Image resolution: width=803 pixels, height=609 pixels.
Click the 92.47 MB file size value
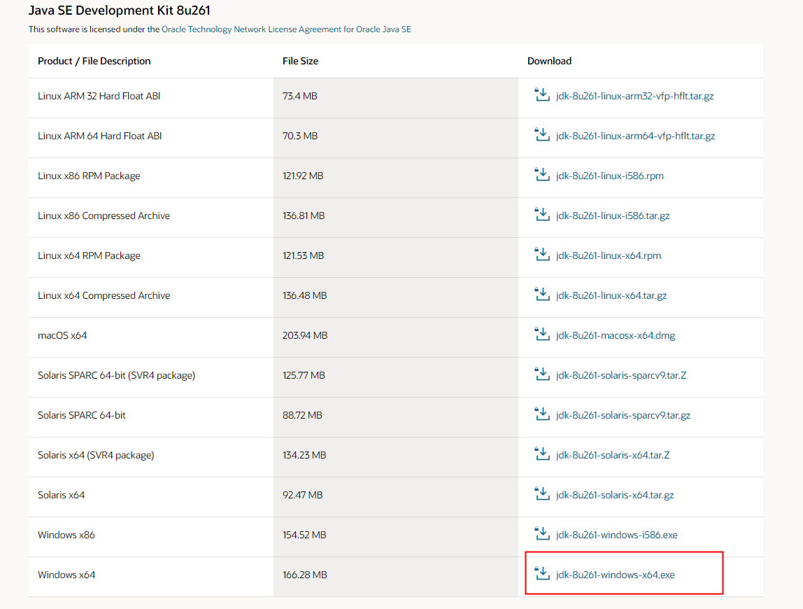pos(303,495)
